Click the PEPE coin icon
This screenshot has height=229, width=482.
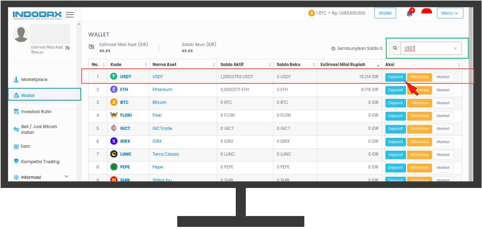point(114,167)
